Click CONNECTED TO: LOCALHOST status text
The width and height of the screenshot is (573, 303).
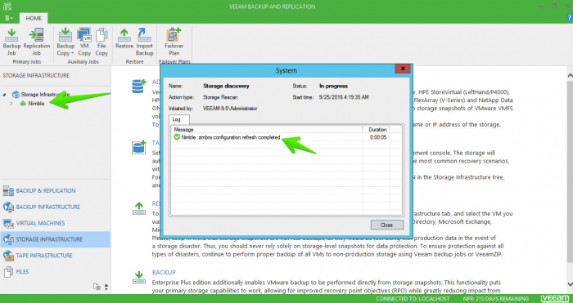(413, 299)
